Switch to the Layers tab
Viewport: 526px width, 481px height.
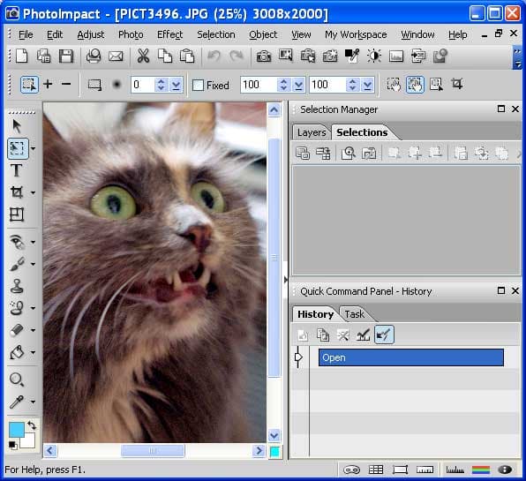coord(312,132)
